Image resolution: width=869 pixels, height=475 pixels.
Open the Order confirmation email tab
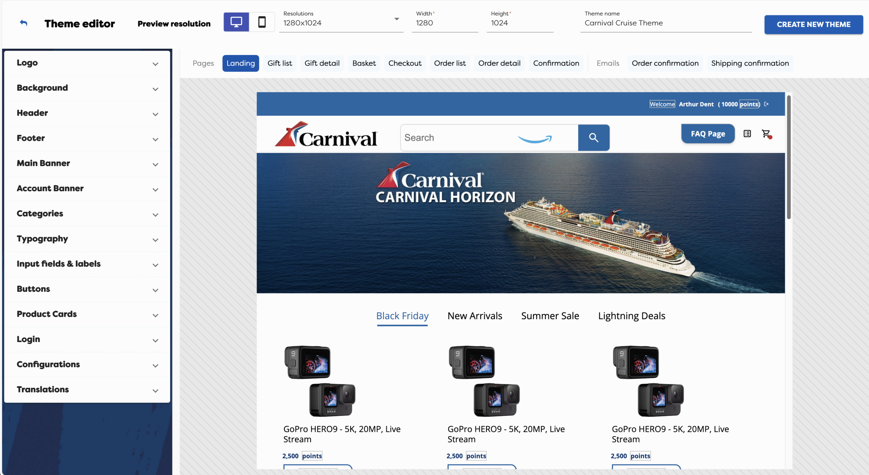point(665,63)
